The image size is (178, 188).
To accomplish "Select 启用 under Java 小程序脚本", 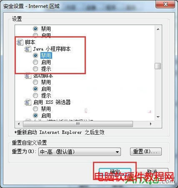I will [x=35, y=62].
